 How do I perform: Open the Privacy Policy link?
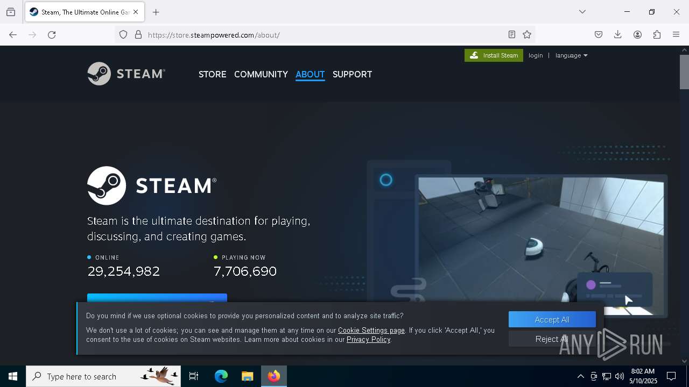[x=369, y=339]
